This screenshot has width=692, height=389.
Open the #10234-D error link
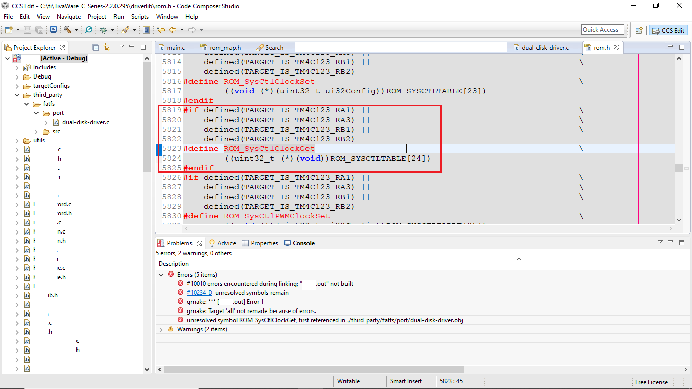200,293
